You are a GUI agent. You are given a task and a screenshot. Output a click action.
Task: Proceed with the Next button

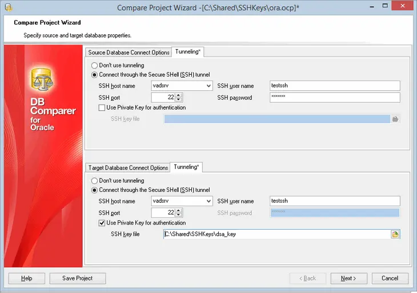point(348,278)
